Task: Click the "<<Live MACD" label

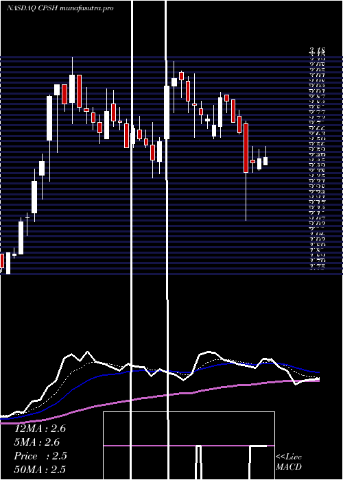Action: 289,462
